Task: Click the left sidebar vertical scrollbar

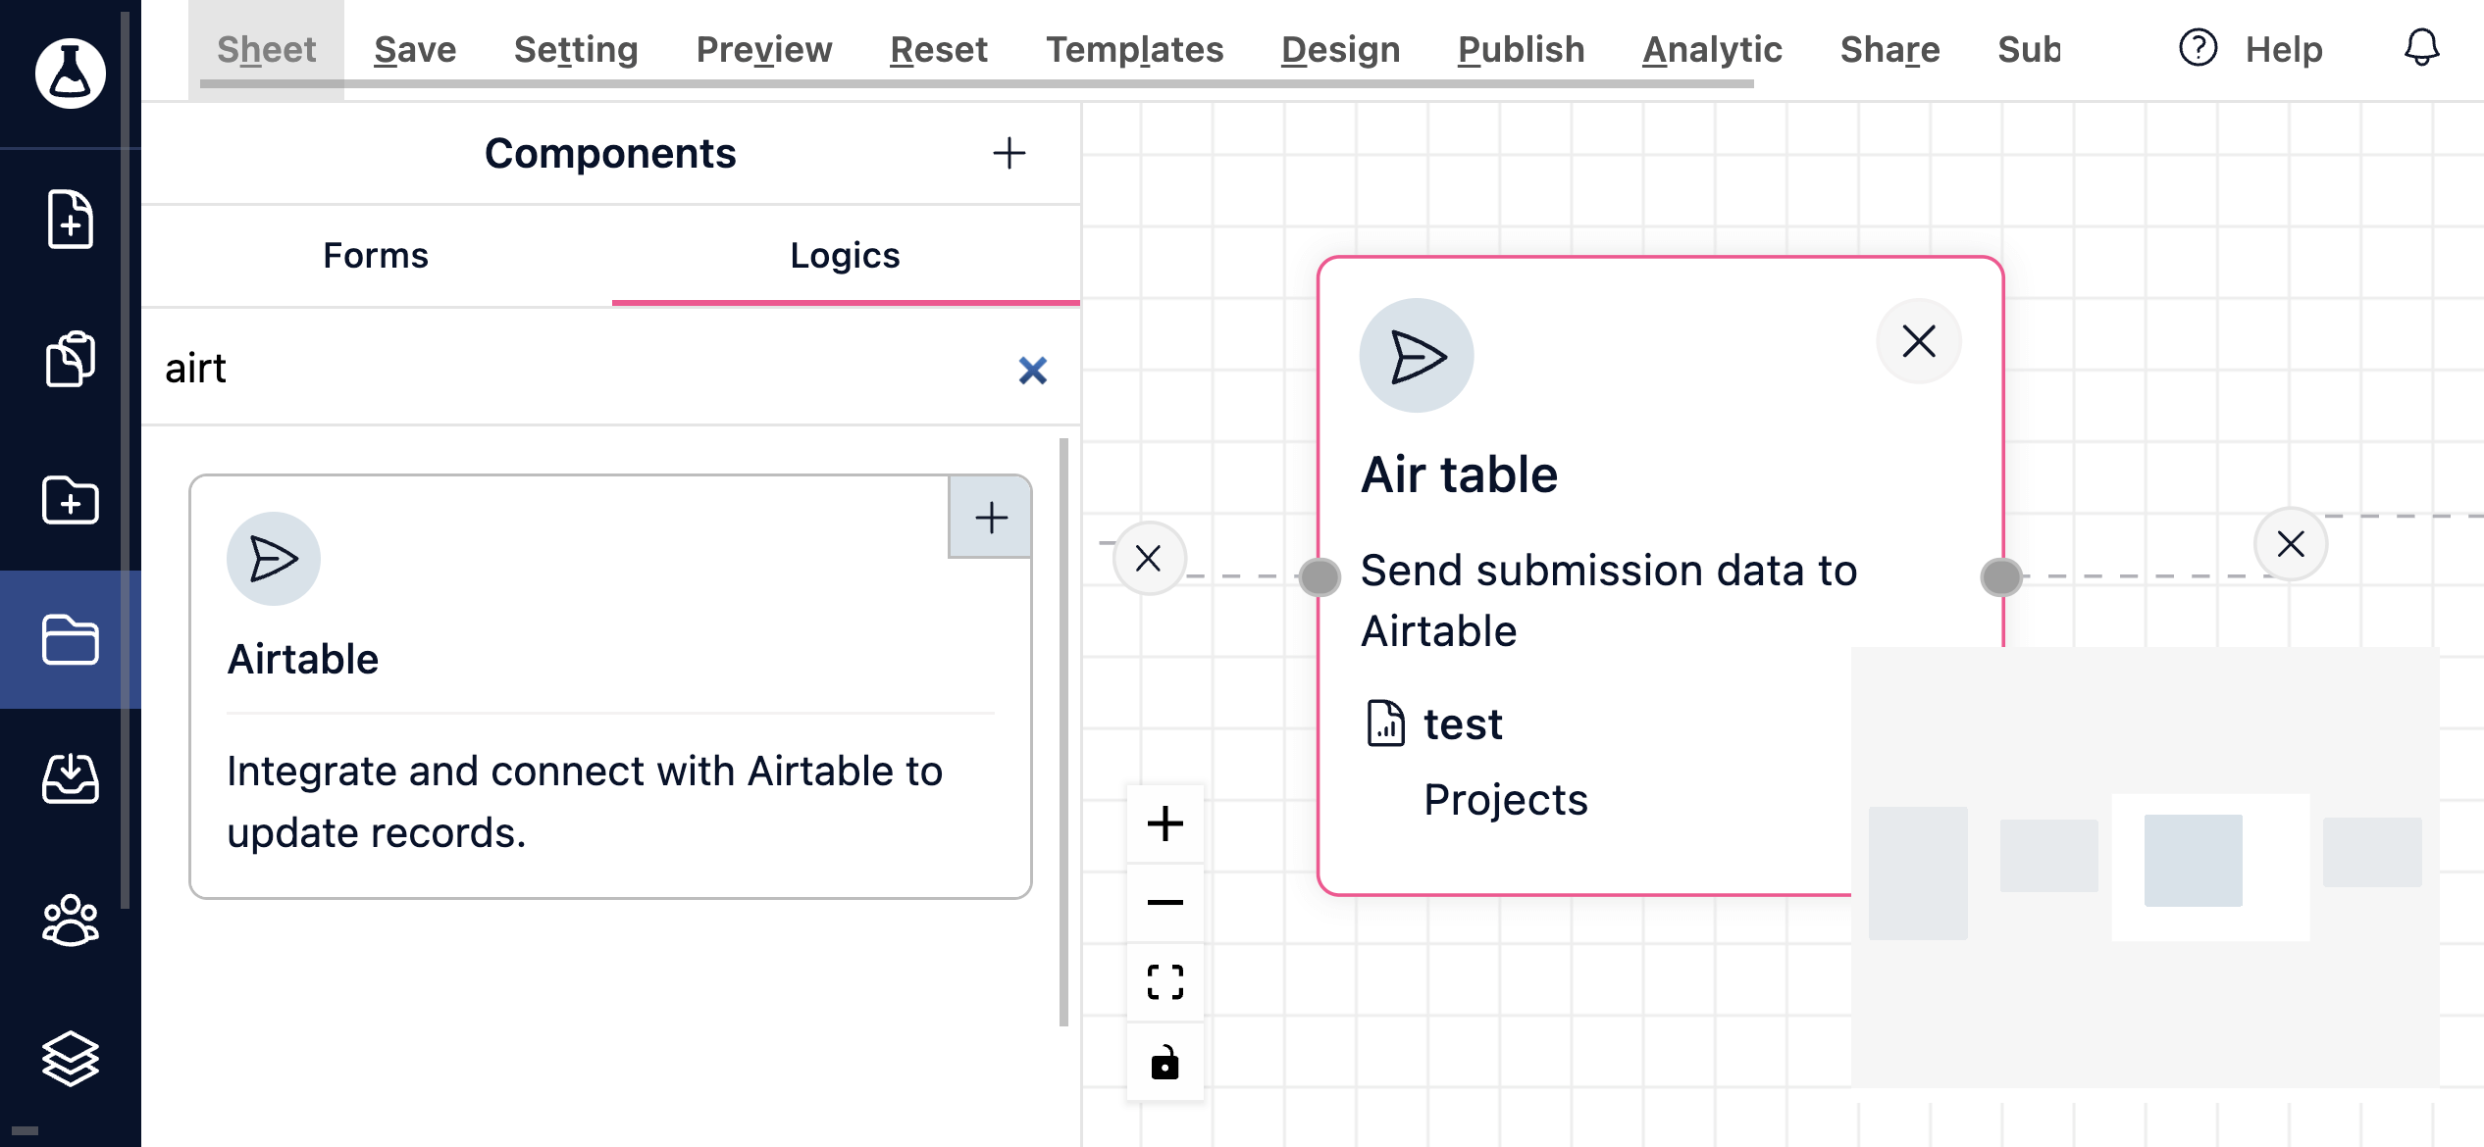Action: tap(125, 461)
